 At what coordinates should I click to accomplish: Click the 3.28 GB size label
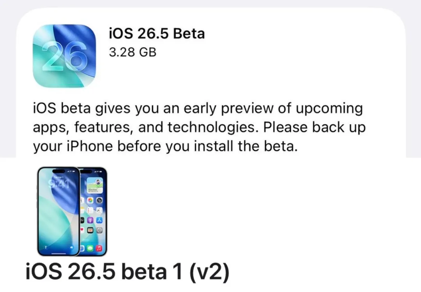[133, 52]
